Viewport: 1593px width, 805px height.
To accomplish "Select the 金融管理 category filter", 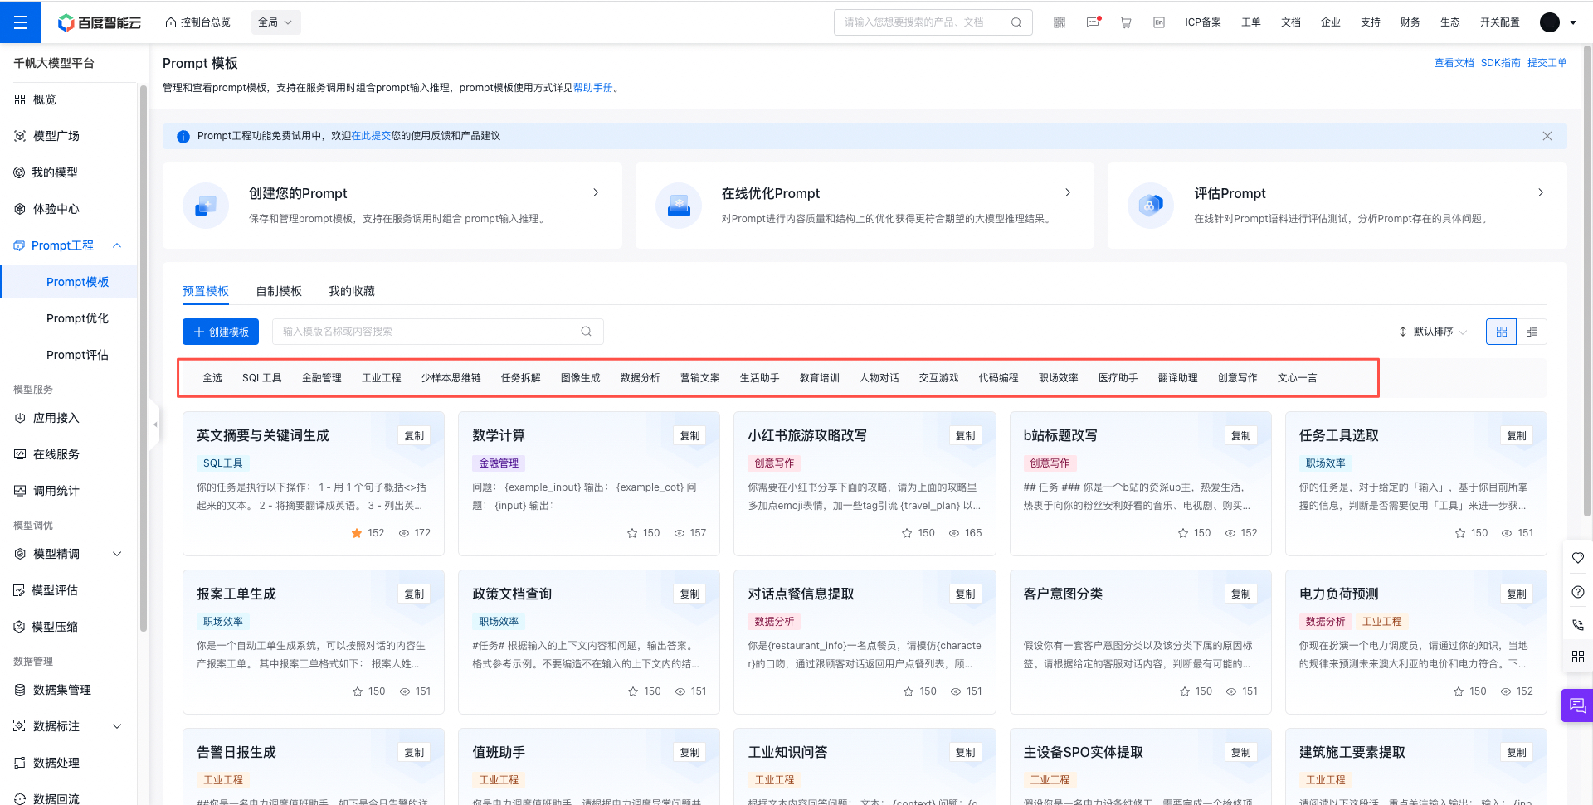I will point(321,377).
